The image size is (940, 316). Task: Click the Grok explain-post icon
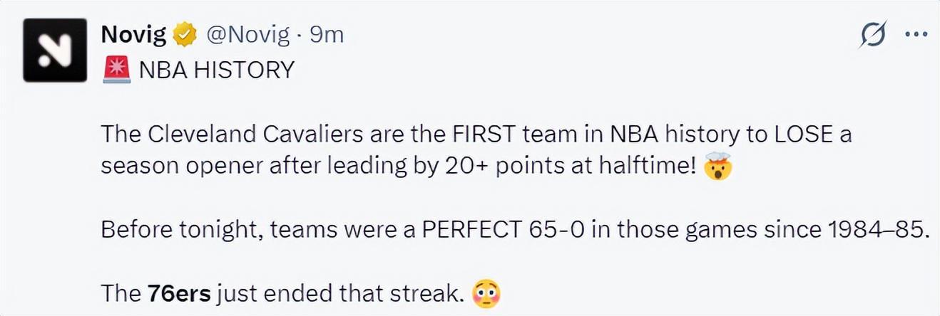point(873,34)
